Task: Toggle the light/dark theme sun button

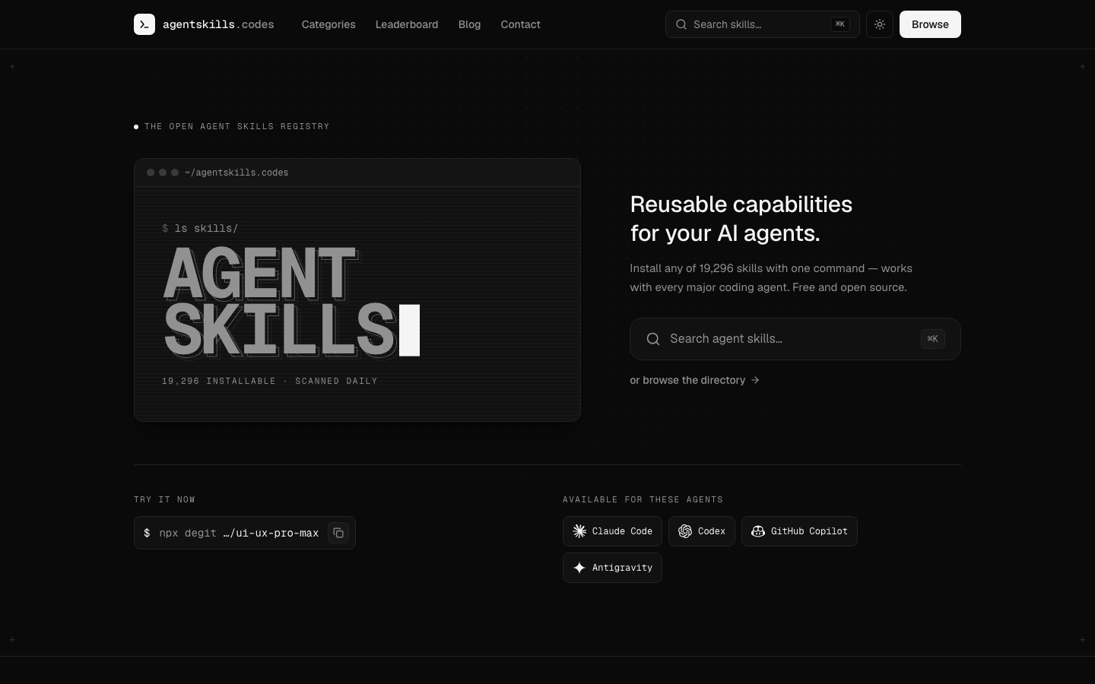Action: pyautogui.click(x=880, y=24)
